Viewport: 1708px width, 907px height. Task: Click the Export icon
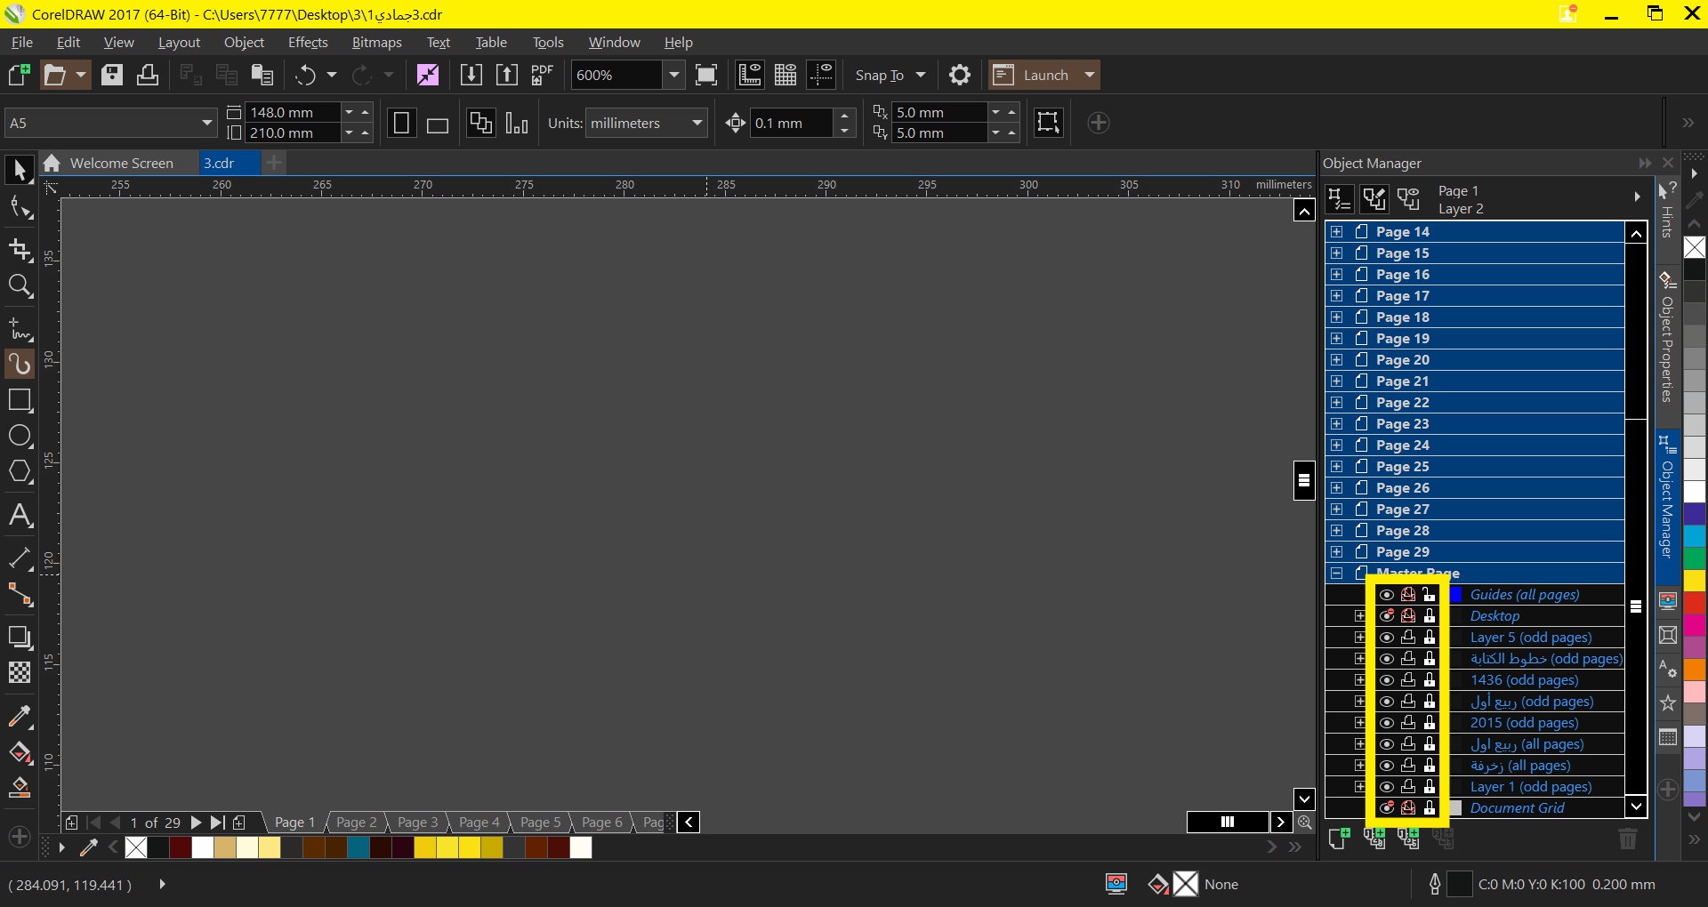507,75
